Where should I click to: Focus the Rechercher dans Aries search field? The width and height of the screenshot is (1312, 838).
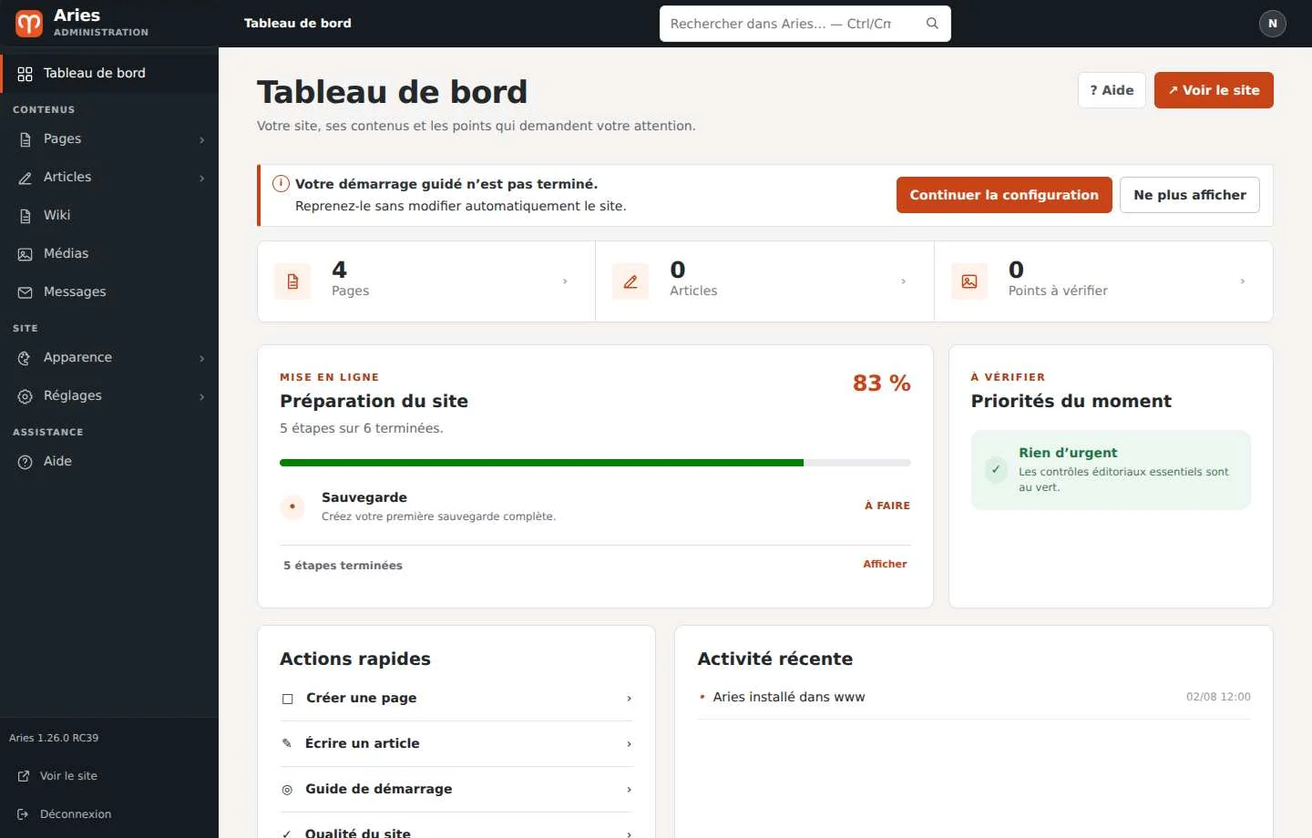(805, 24)
